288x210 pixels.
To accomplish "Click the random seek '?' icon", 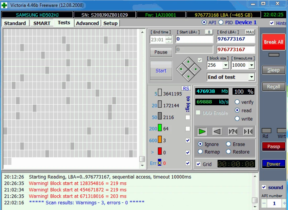I will (233, 131).
